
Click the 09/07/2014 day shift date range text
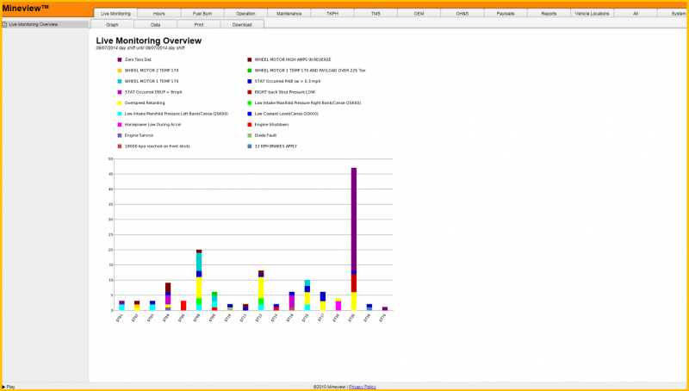pyautogui.click(x=140, y=48)
